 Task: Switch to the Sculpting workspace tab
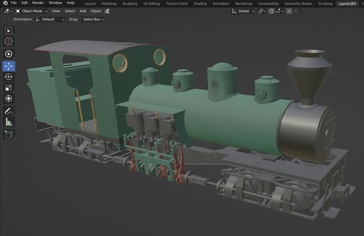(130, 4)
